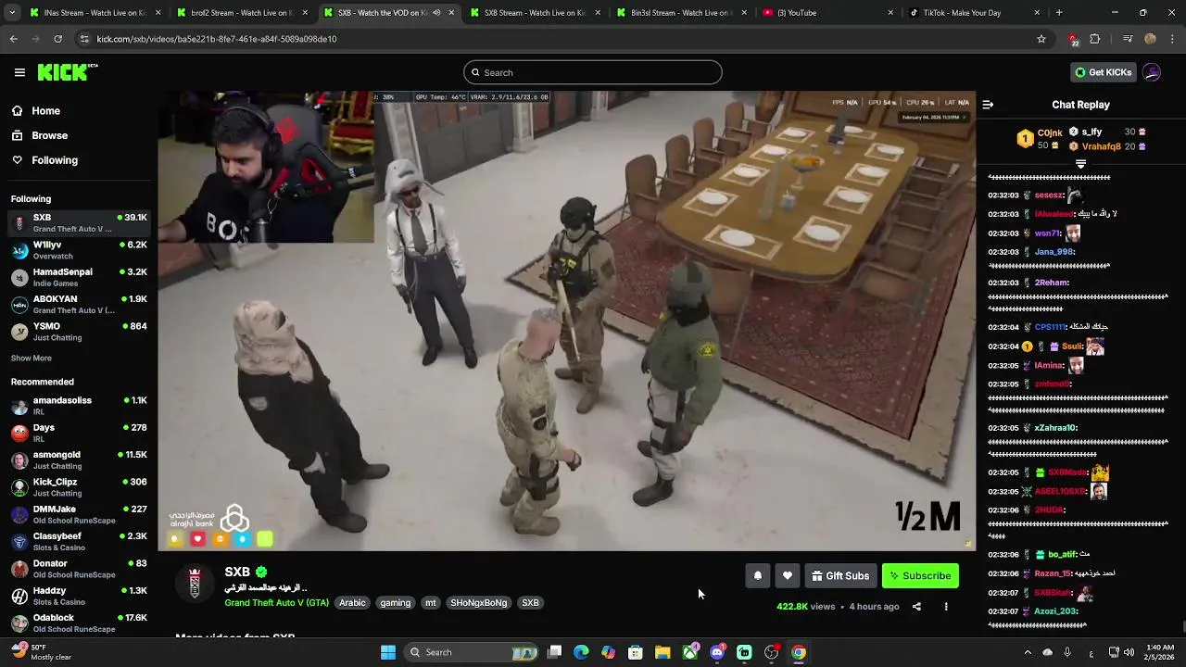
Task: Open Following in the sidebar
Action: point(55,160)
